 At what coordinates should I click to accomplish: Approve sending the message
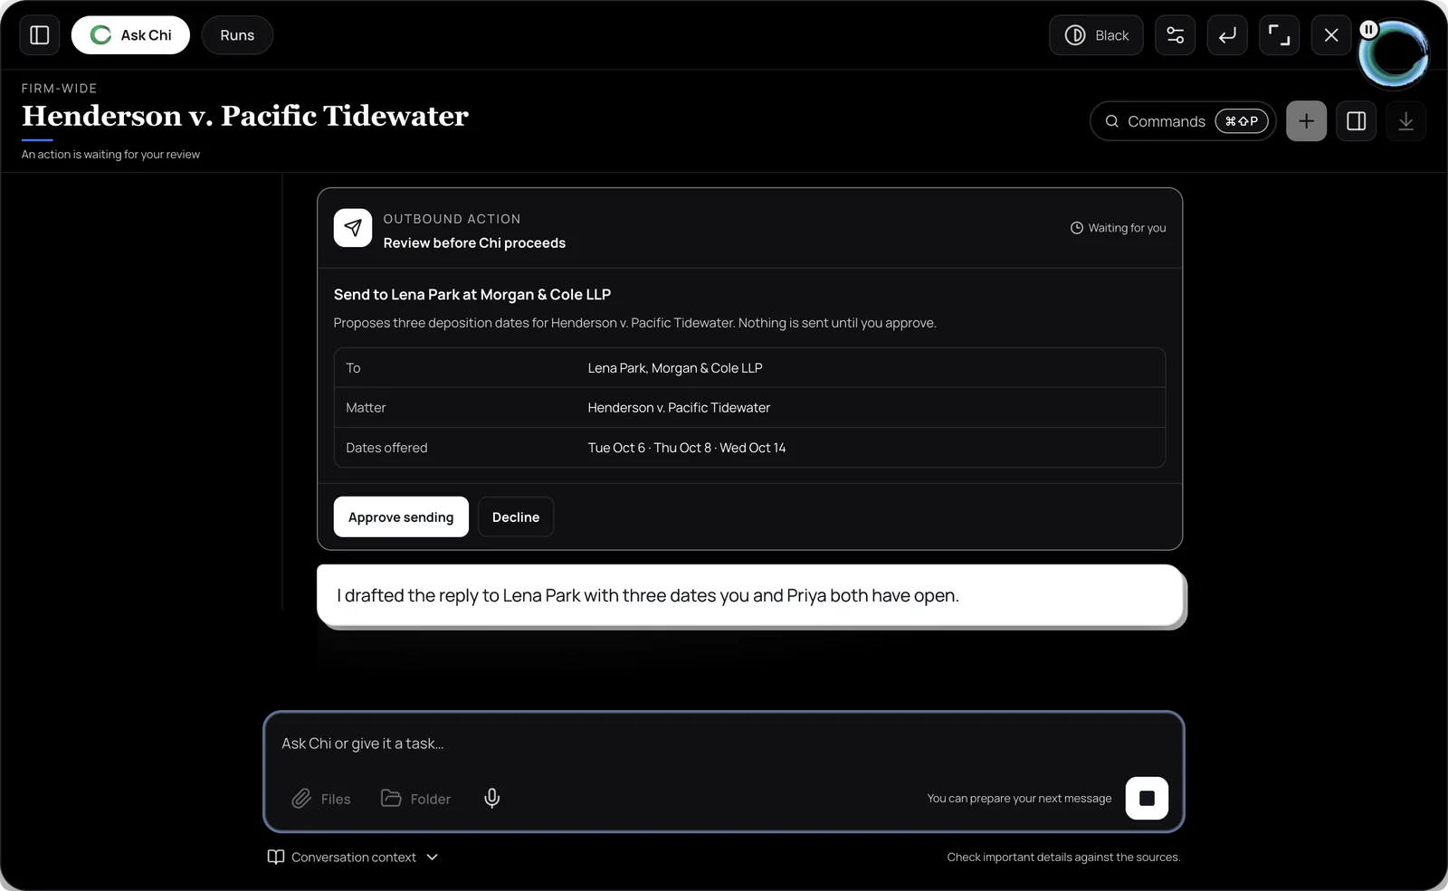click(401, 517)
